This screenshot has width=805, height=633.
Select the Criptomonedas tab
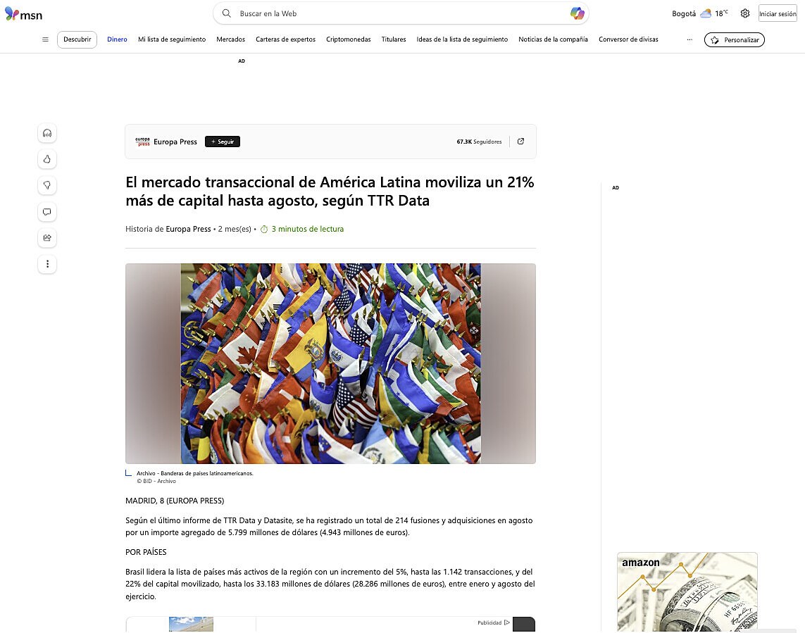[348, 39]
